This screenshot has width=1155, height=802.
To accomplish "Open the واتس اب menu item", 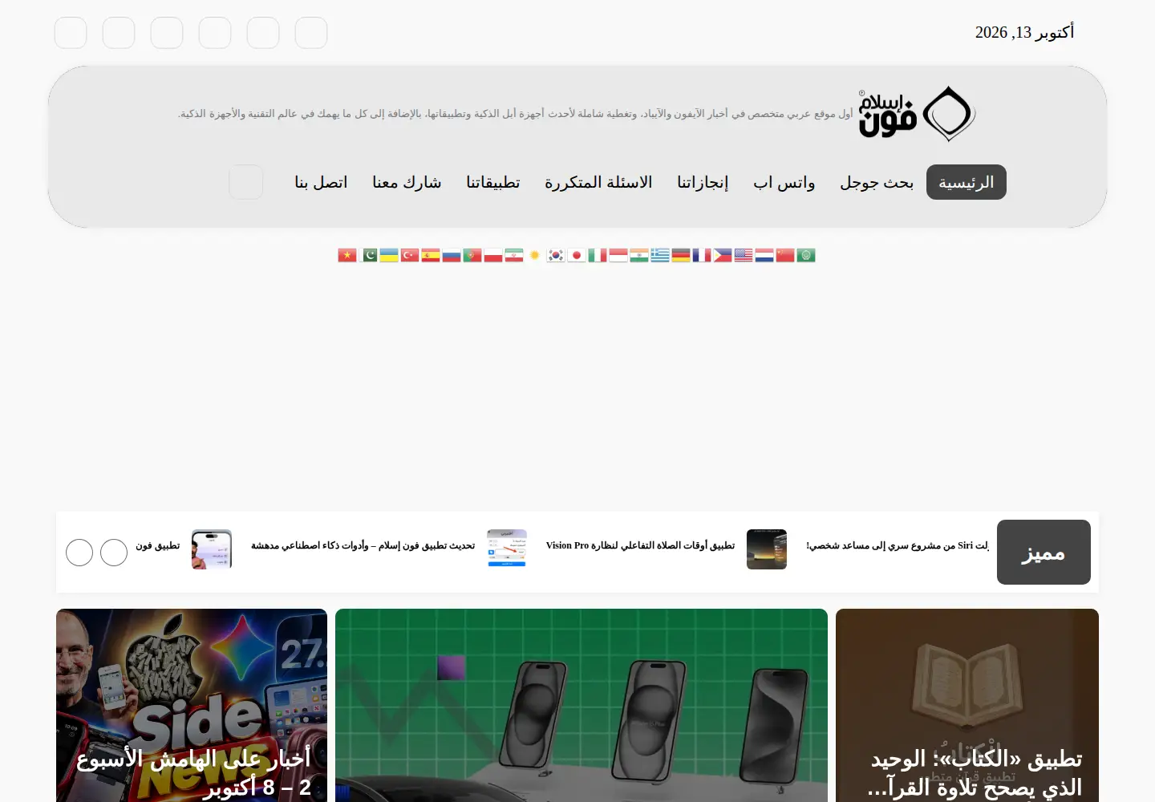I will 784,182.
